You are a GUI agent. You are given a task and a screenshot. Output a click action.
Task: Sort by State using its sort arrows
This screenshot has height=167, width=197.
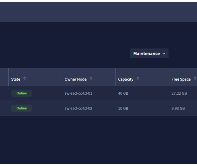pos(25,78)
